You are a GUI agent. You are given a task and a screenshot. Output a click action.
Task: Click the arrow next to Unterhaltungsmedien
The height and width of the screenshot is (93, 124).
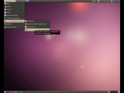pos(24,18)
